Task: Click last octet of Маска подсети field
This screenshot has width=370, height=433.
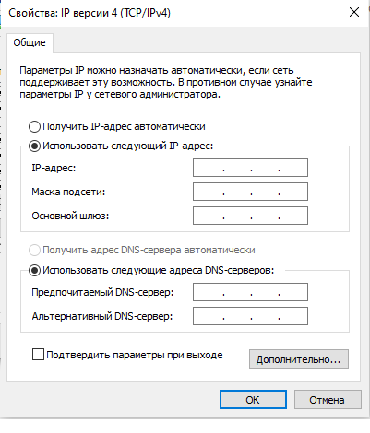Action: point(293,192)
